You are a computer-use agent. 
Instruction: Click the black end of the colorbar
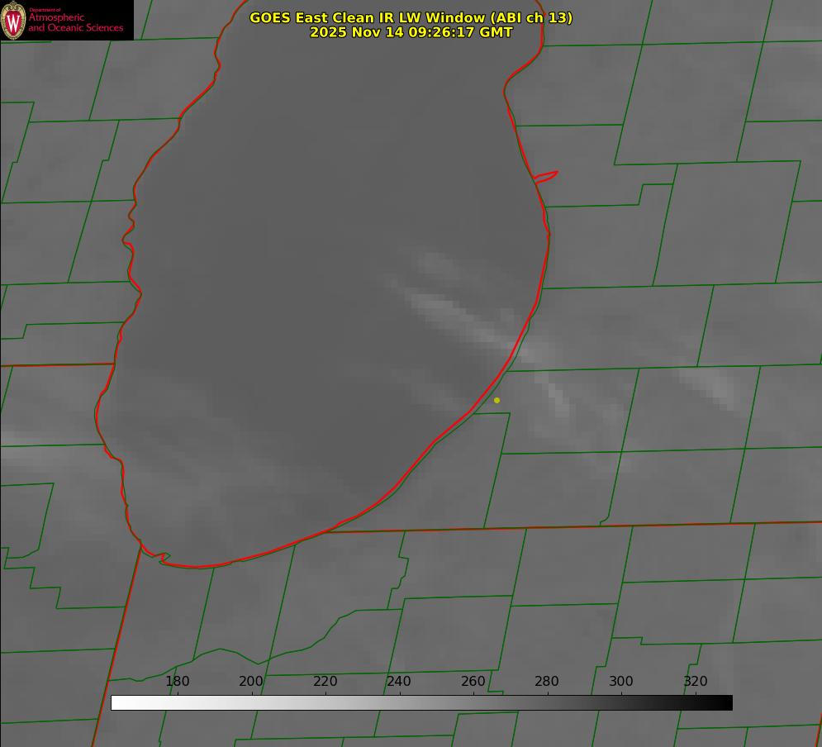click(x=726, y=702)
